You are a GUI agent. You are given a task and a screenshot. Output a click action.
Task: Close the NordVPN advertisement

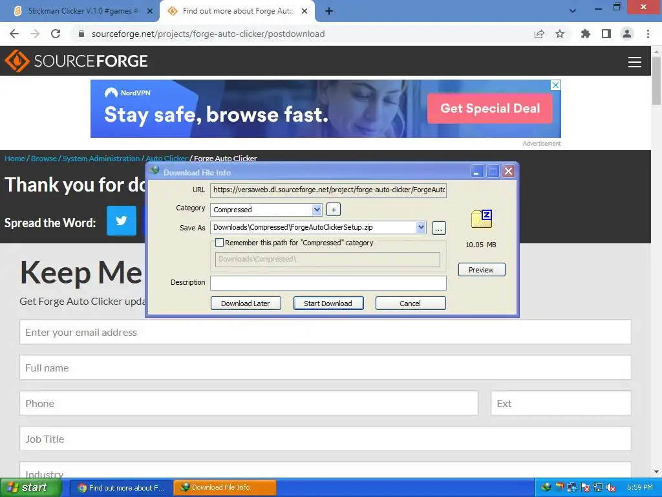click(556, 85)
